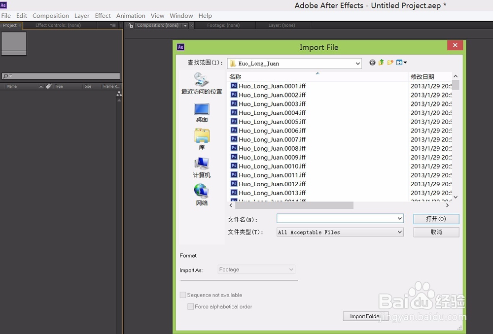Viewport: 493px width, 334px height.
Task: Switch to the Layer (none) tab
Action: [282, 25]
